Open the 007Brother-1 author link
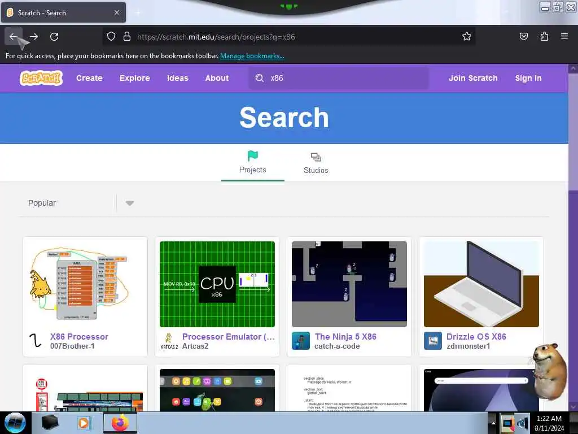The width and height of the screenshot is (578, 434). pyautogui.click(x=72, y=346)
